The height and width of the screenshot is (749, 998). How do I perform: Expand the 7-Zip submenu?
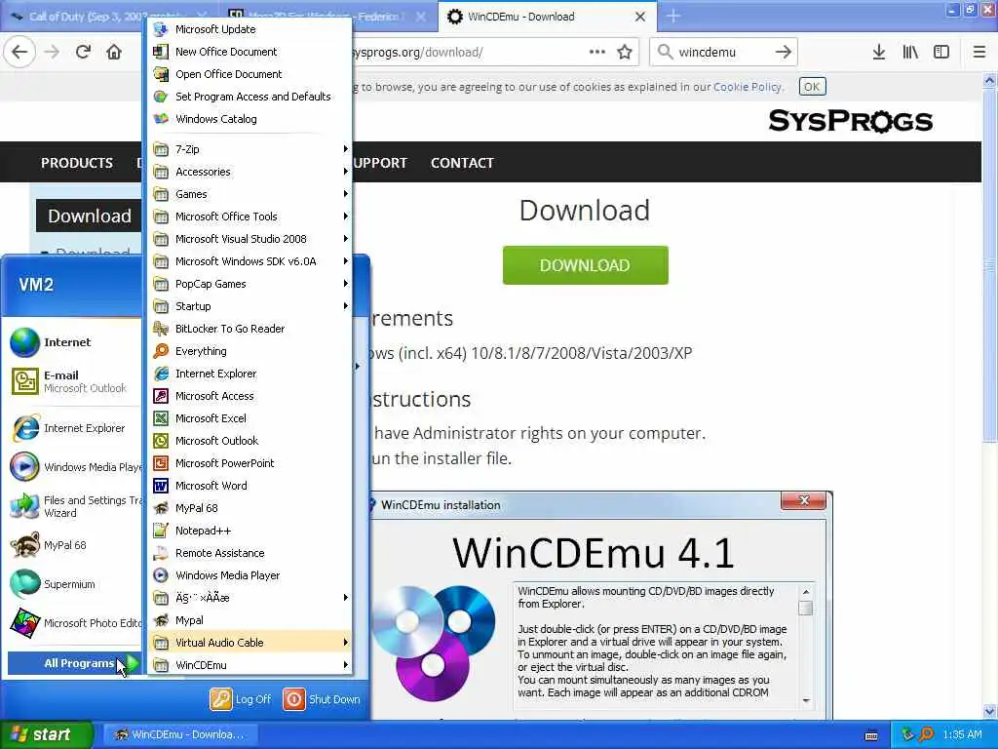pos(249,149)
